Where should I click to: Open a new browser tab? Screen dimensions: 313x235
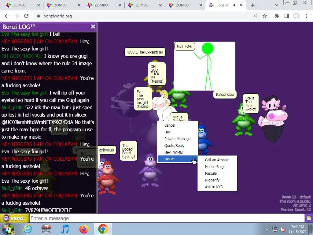point(253,5)
